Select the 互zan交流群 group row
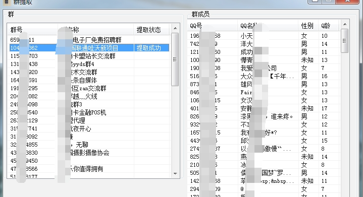Viewport: 363px width, 197px height. click(89, 88)
